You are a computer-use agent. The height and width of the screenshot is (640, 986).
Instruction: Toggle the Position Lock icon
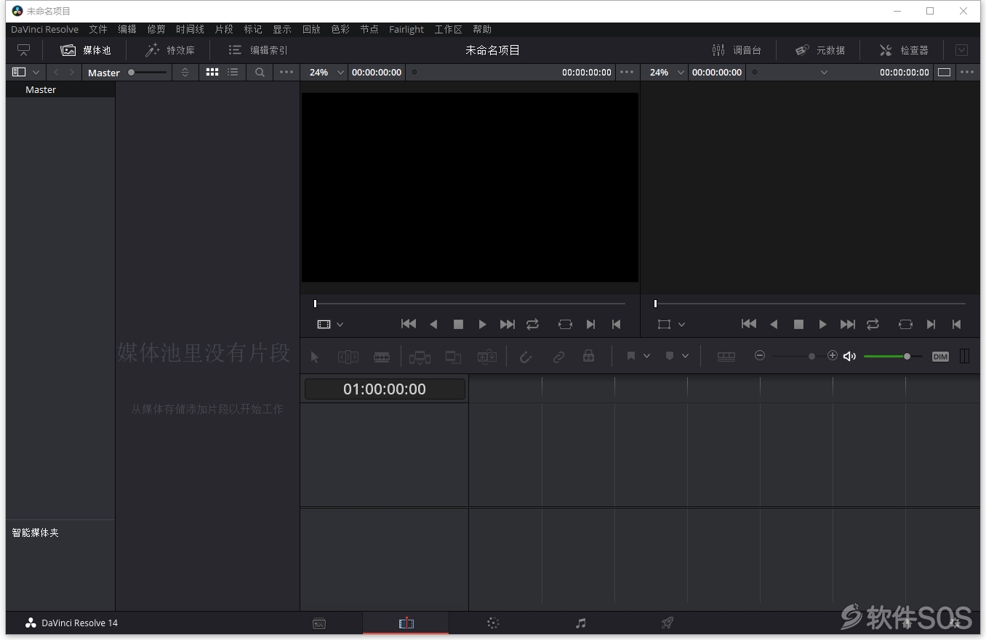(589, 356)
